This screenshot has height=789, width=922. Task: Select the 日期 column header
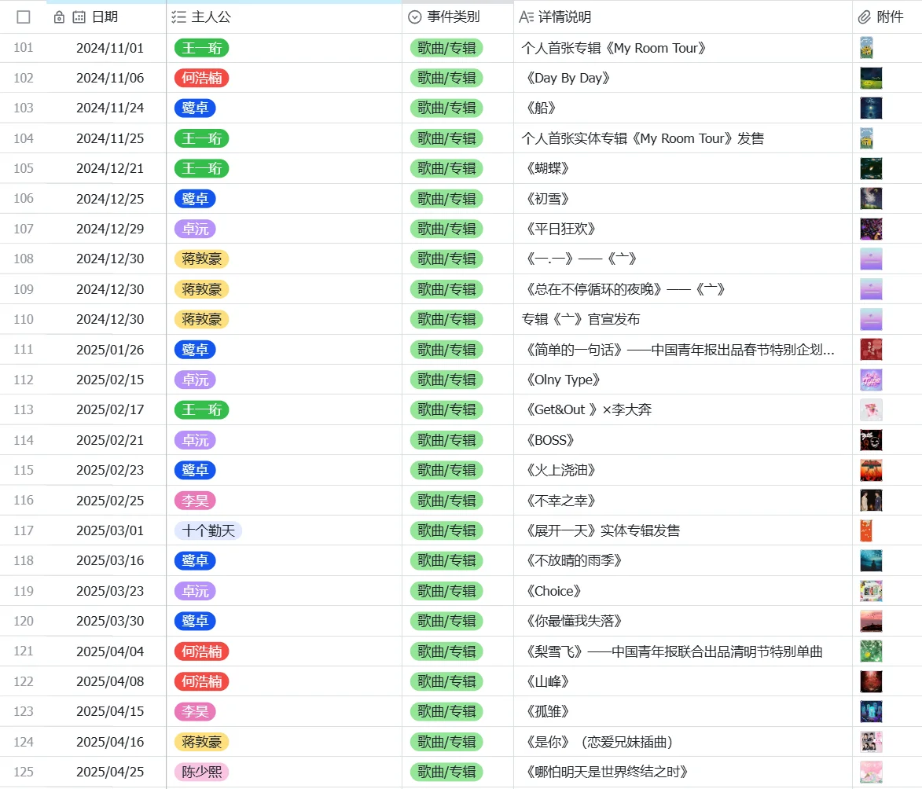pos(106,17)
